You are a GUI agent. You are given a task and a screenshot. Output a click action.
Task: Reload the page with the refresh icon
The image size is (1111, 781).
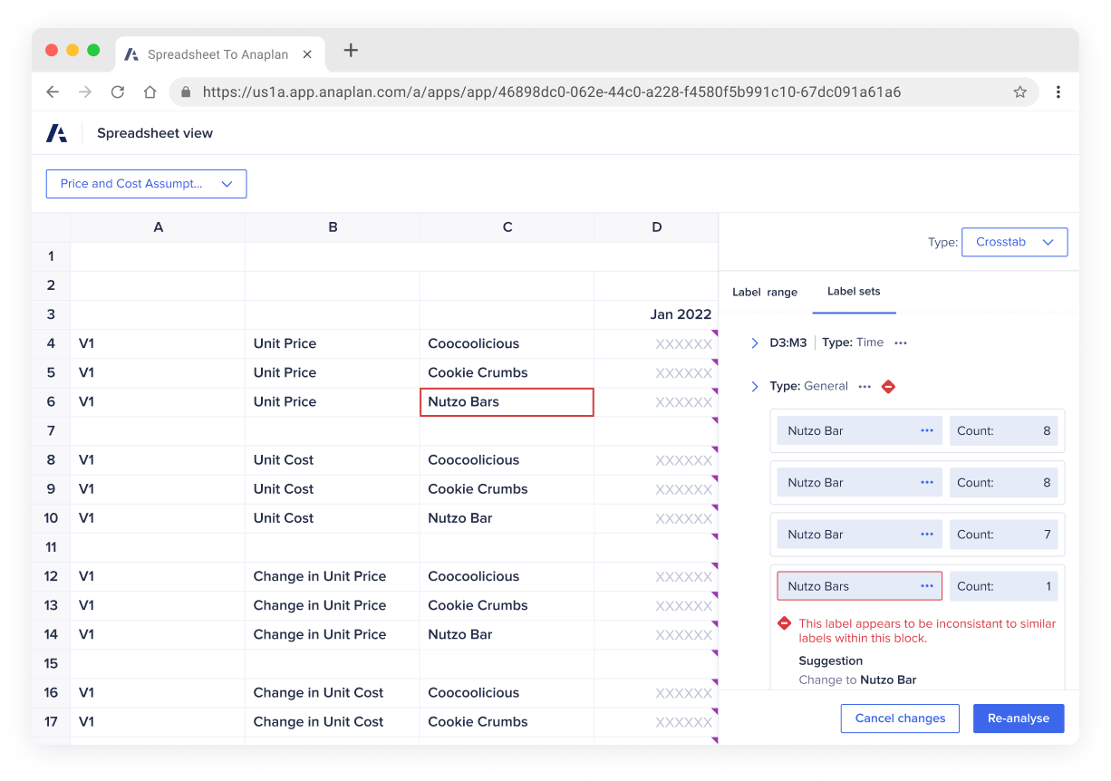(x=117, y=92)
